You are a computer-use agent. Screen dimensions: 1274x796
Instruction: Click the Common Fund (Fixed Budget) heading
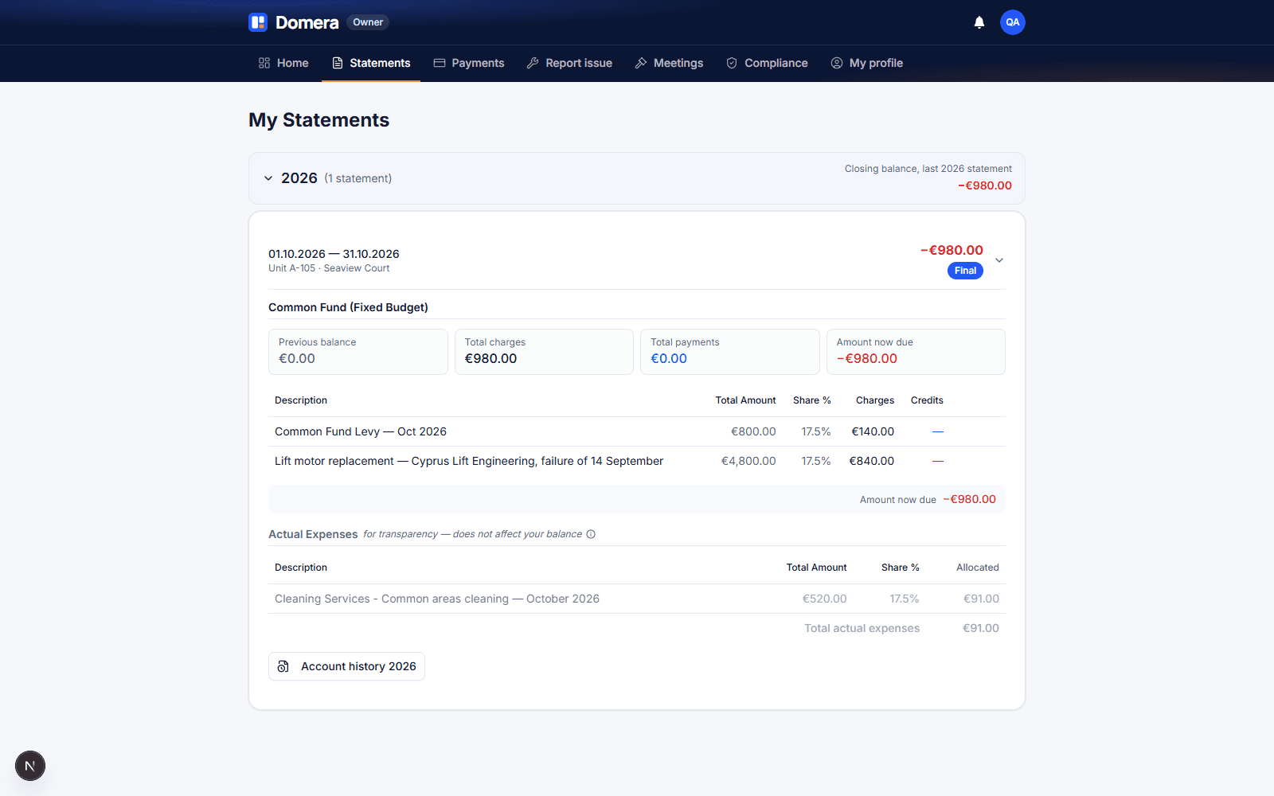[348, 307]
